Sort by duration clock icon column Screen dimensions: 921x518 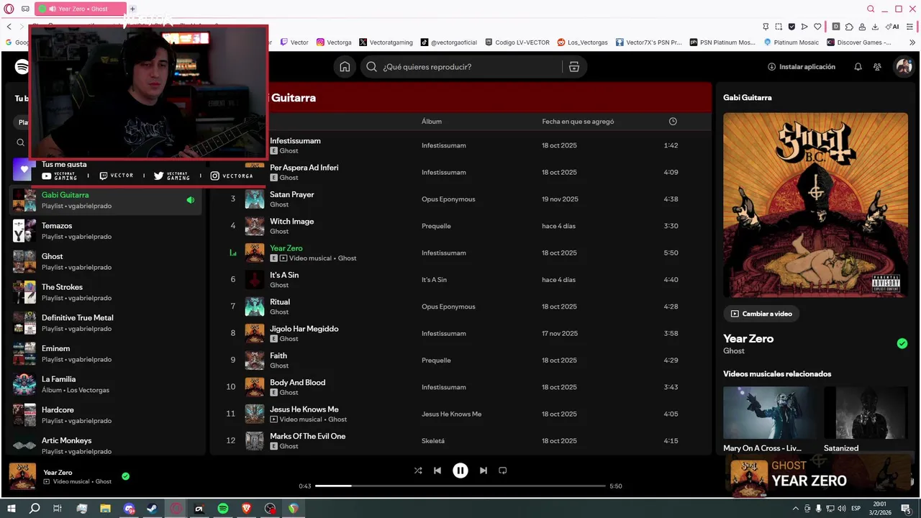pyautogui.click(x=673, y=122)
